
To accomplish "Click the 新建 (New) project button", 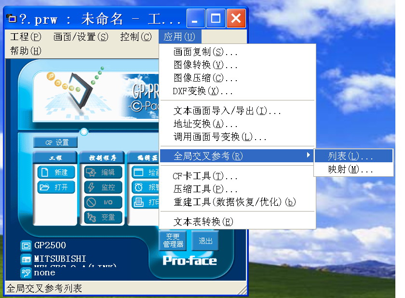I will pos(56,172).
